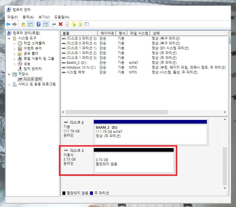236x207 pixels.
Task: Collapse the 저장소 tree node
Action: (9, 74)
